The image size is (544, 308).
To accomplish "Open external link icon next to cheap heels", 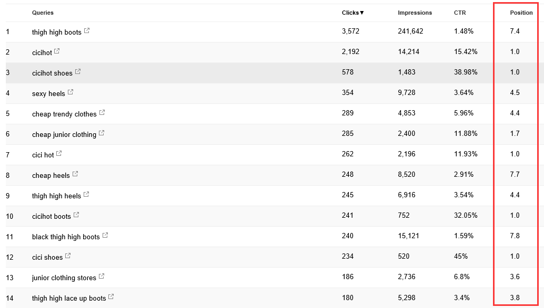I will (75, 174).
